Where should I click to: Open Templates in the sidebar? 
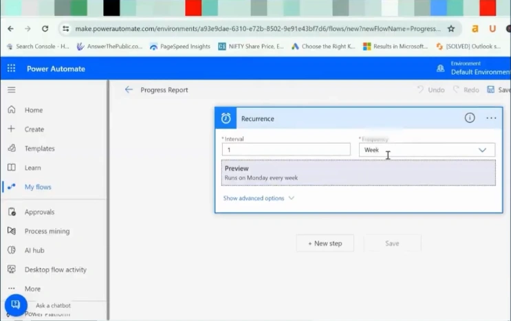[x=39, y=148]
